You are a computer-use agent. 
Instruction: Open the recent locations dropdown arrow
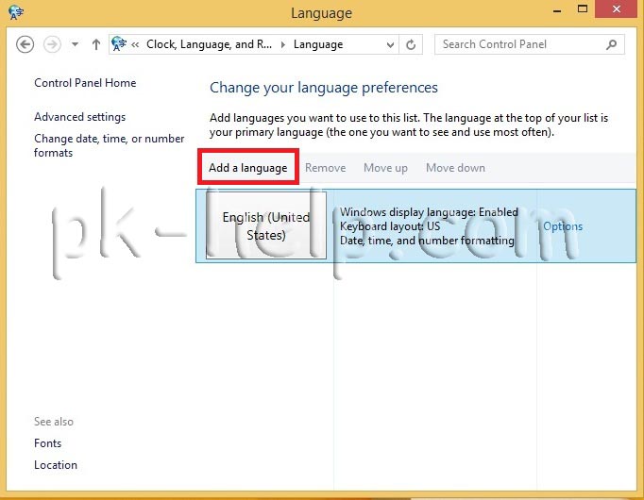(75, 44)
